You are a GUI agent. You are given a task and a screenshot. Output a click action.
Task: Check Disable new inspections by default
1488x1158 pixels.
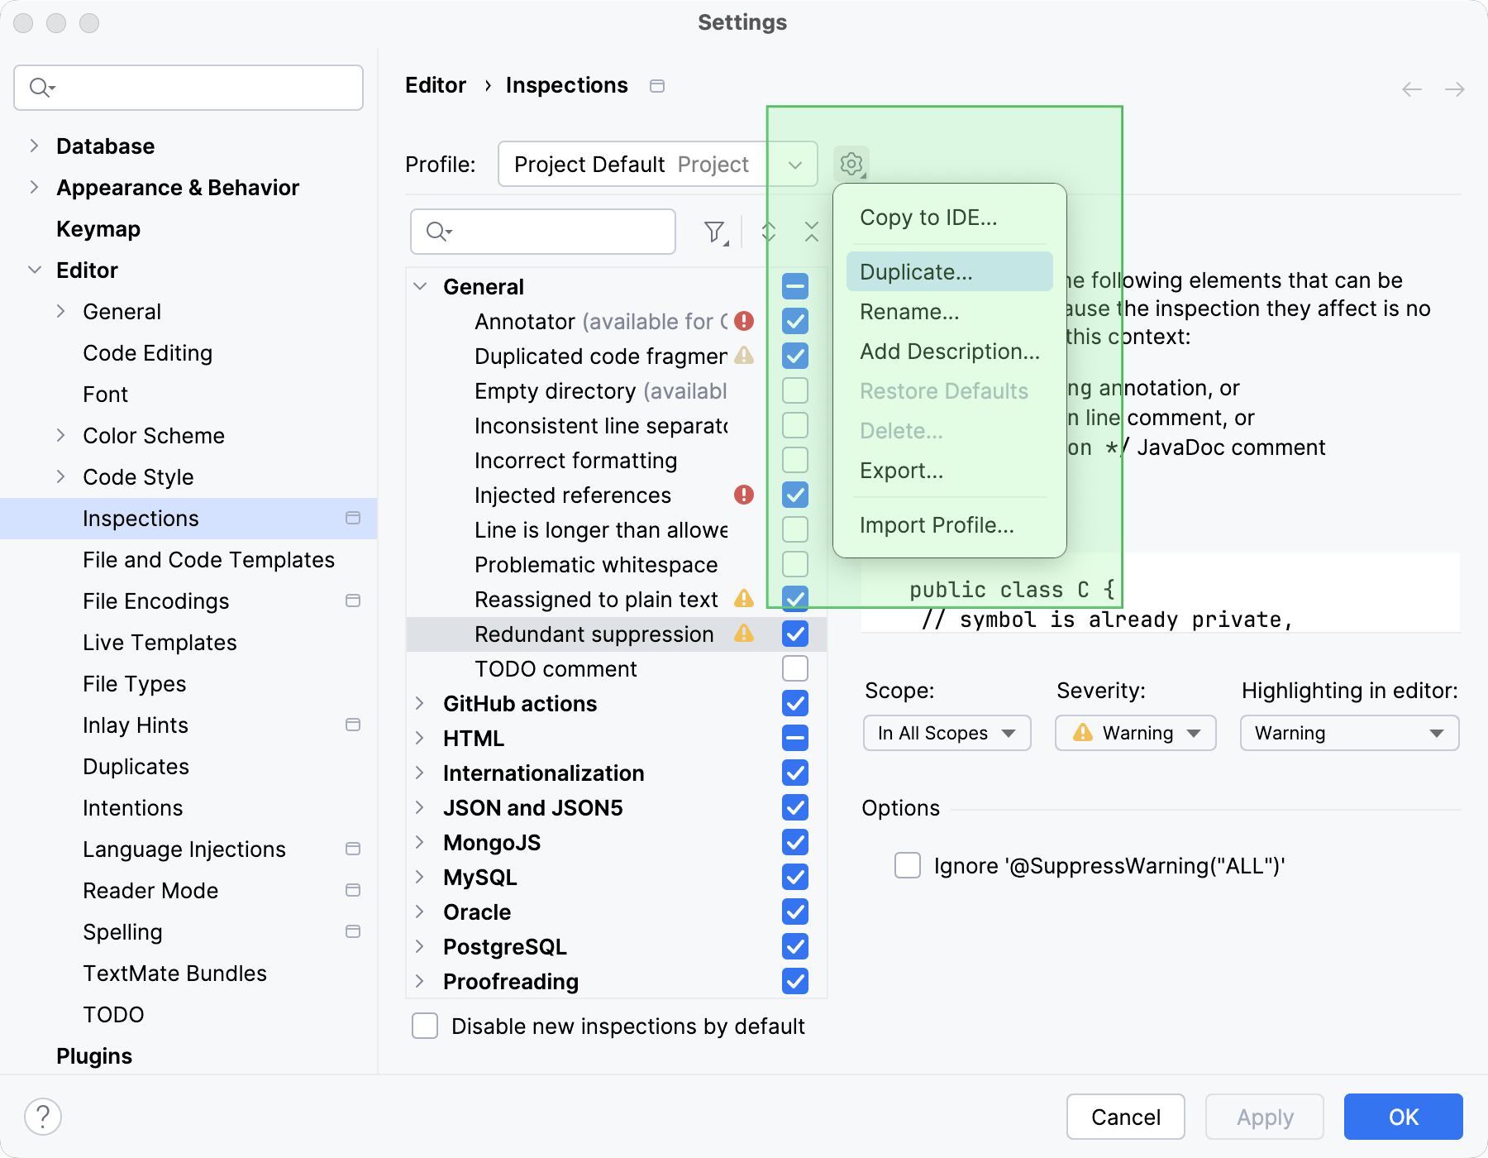point(424,1026)
